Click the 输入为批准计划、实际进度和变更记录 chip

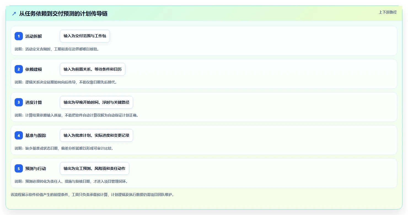tap(96, 135)
